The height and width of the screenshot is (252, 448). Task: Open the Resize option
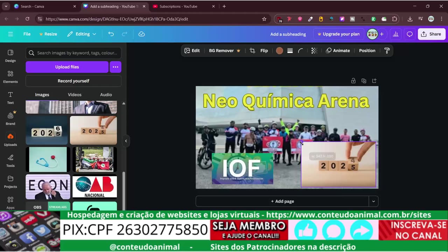click(48, 34)
